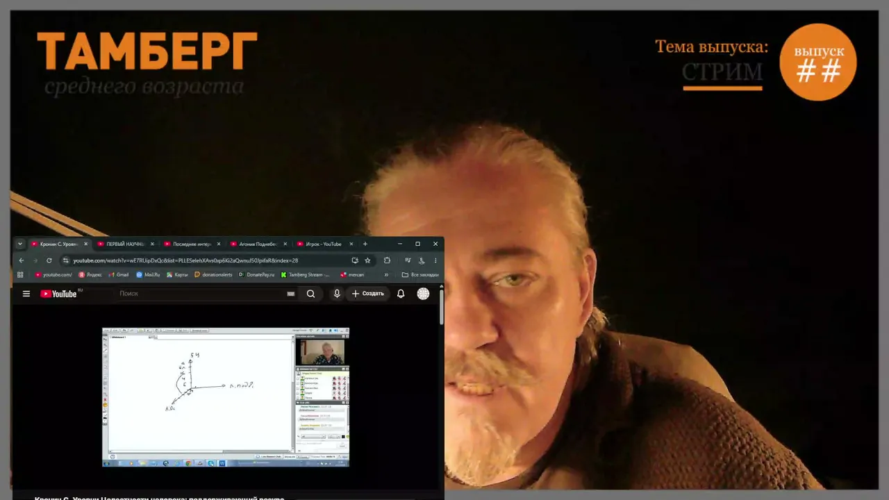Close the 'ПЕРВЫЙ НАУЧНЫ' tab

pyautogui.click(x=152, y=244)
